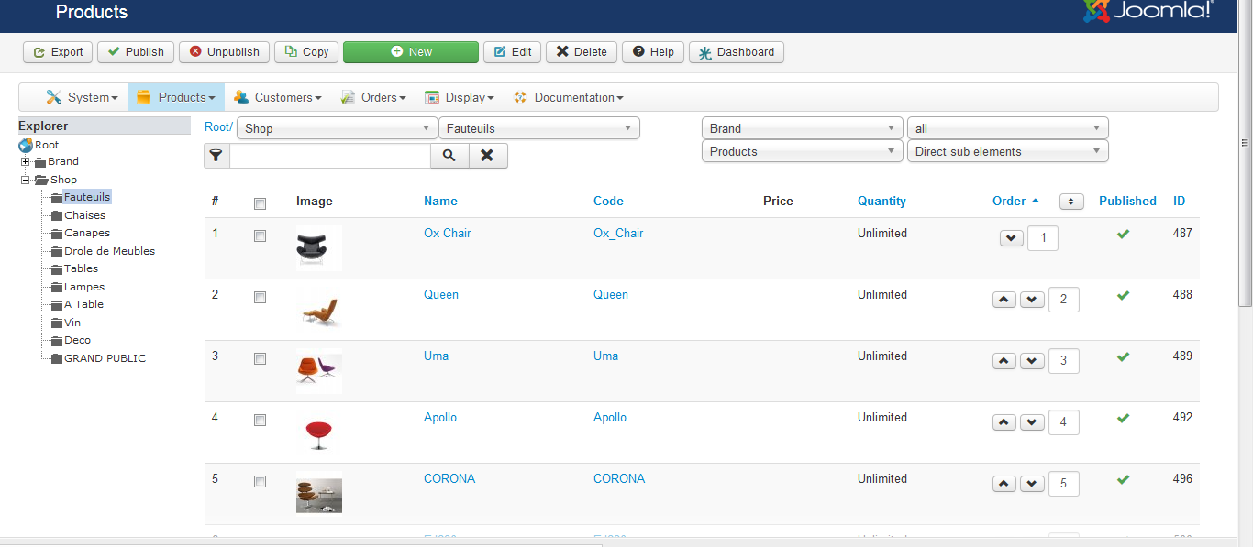Toggle published checkmark for Uma

click(1123, 356)
